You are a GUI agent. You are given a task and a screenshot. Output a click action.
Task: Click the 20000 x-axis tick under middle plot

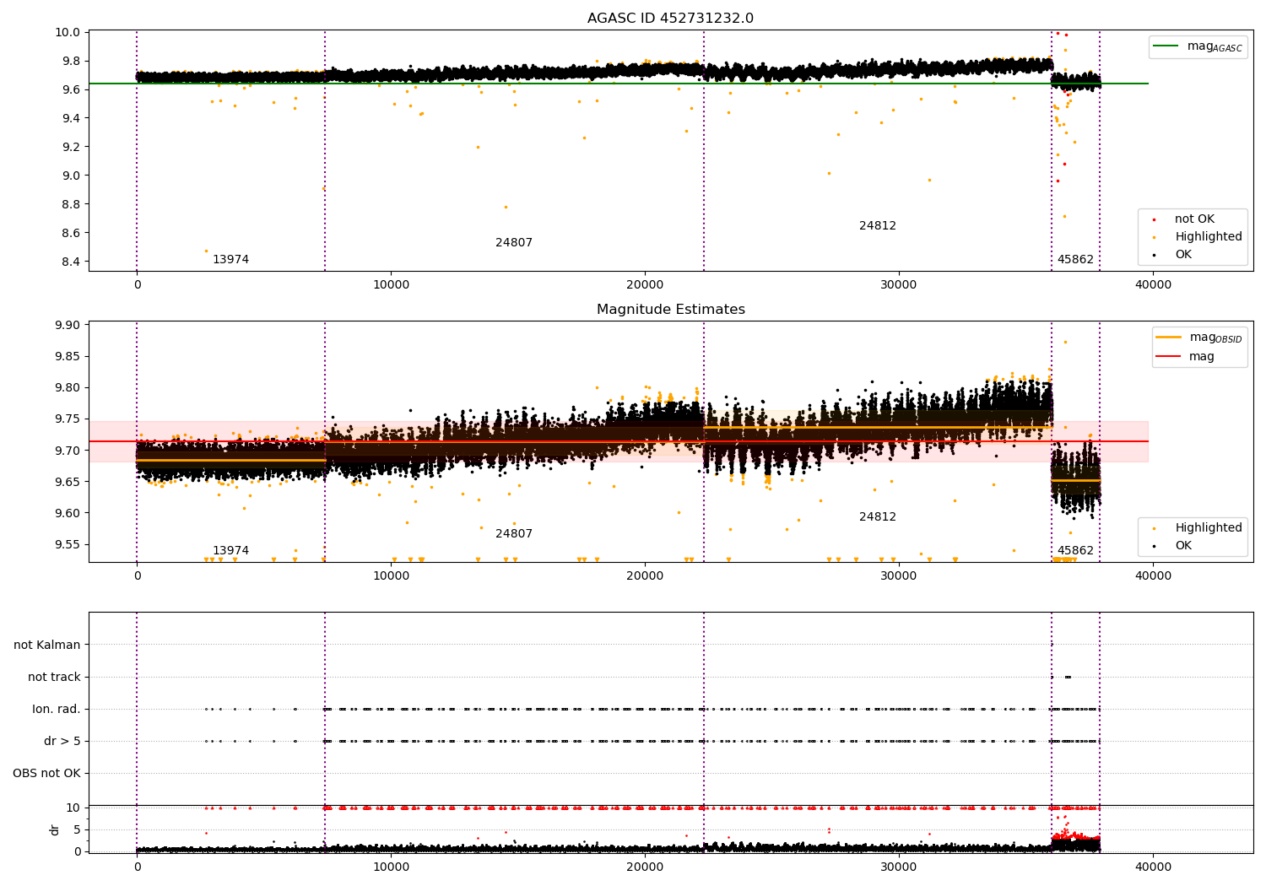coord(645,576)
